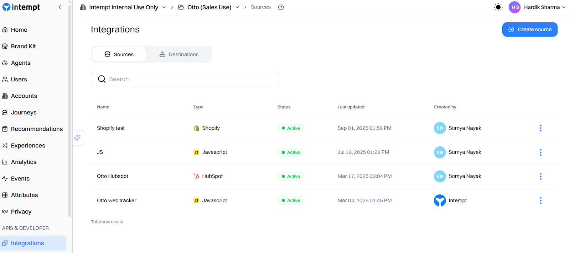Click the Active status badge for Otto Hubspot
The width and height of the screenshot is (570, 253).
291,176
